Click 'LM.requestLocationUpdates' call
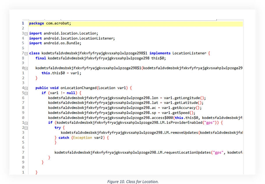The height and width of the screenshot is (184, 265). click(x=184, y=153)
